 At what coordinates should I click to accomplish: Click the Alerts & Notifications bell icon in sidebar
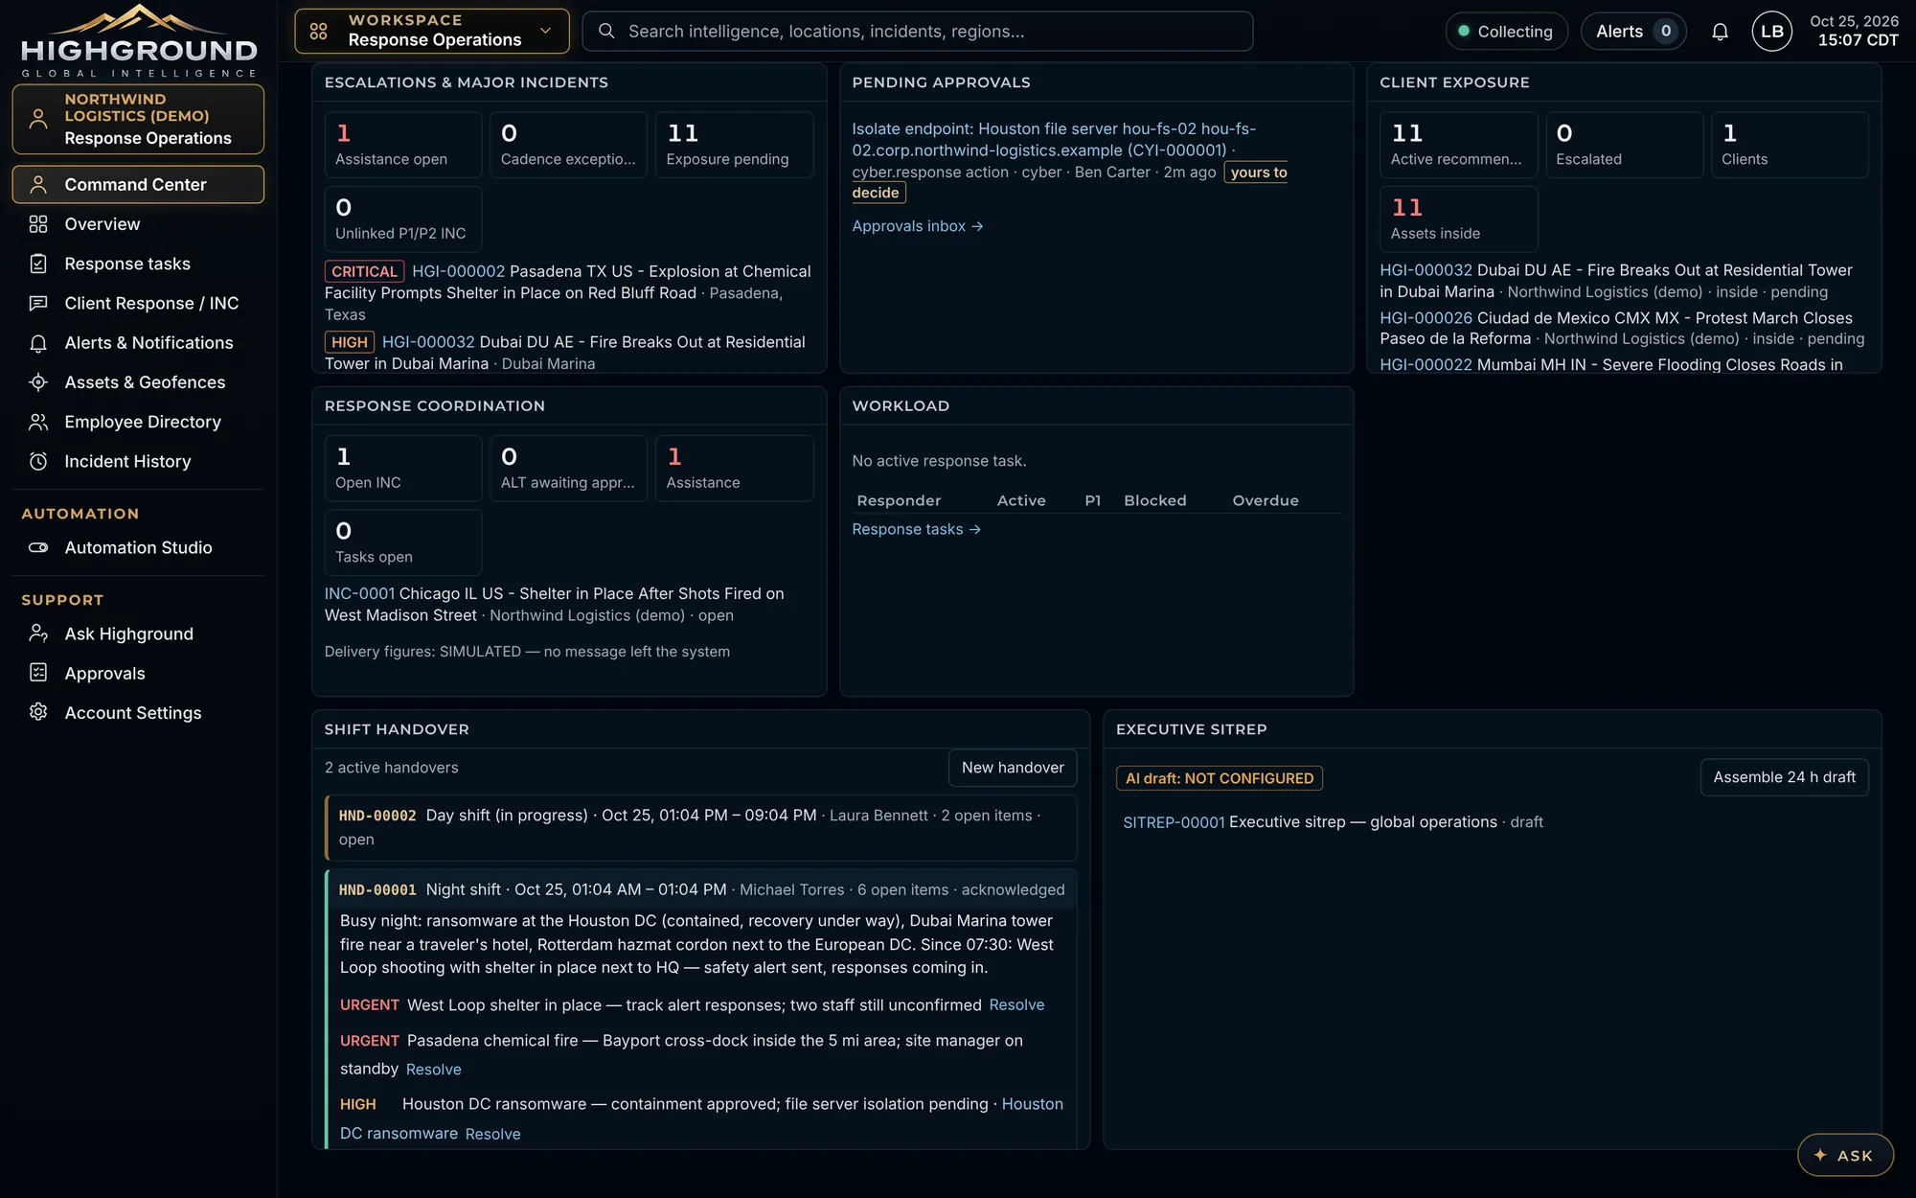tap(38, 342)
